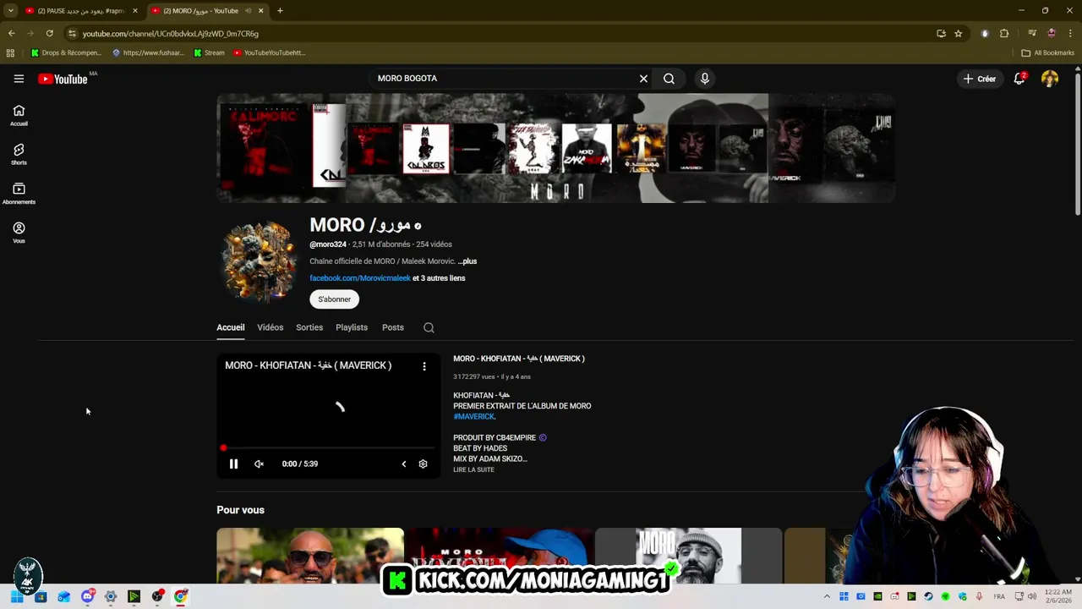Open Chrome extensions puzzle icon

[1004, 33]
